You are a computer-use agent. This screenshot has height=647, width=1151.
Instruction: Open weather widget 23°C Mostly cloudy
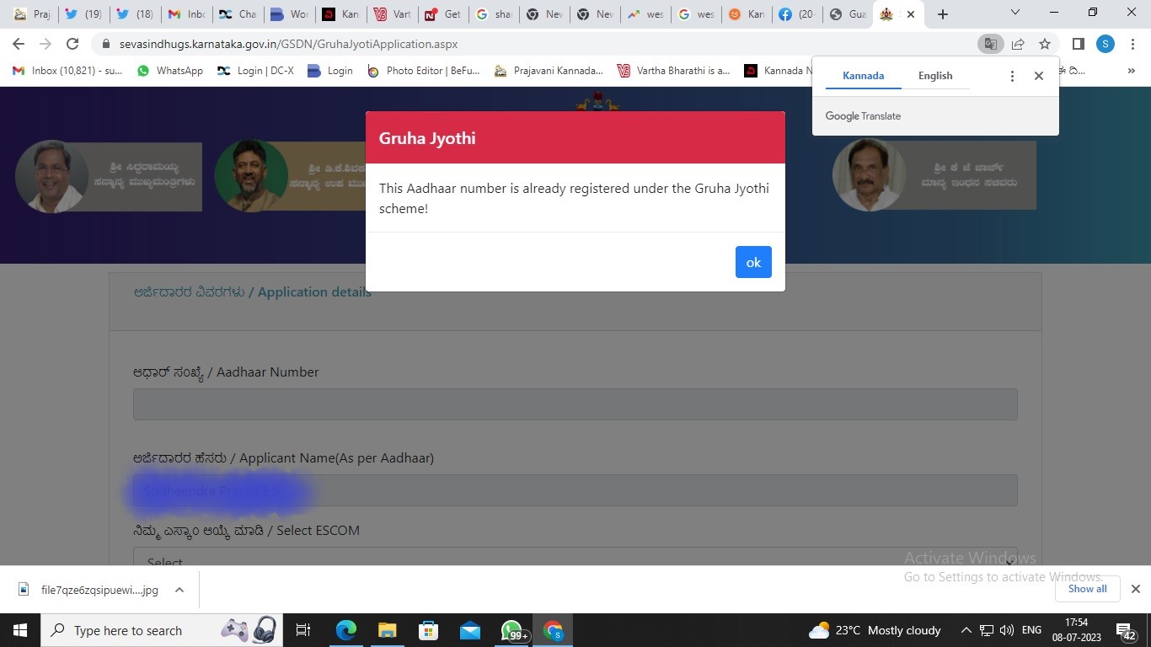coord(875,630)
